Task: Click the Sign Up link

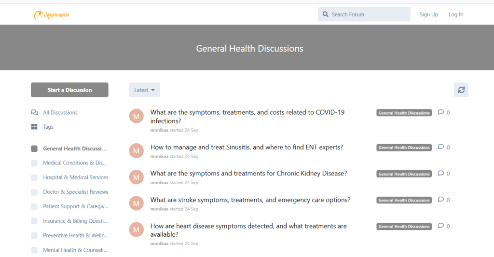Action: point(428,14)
